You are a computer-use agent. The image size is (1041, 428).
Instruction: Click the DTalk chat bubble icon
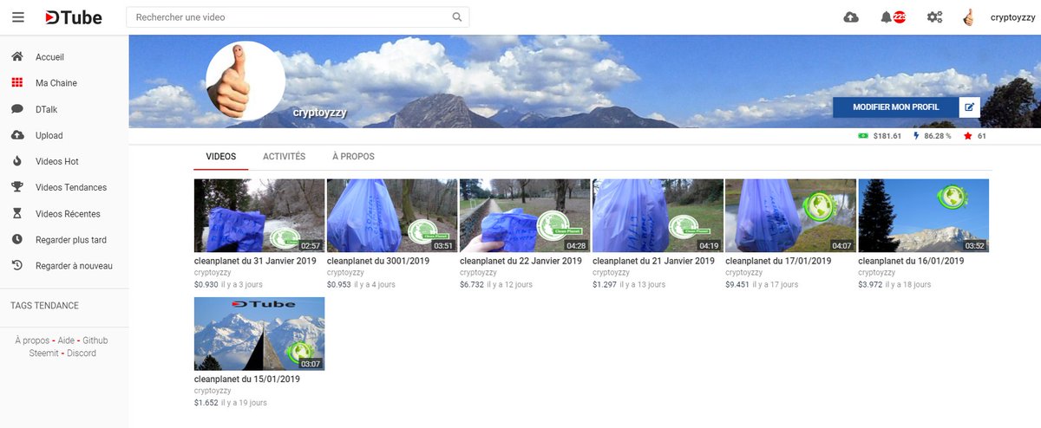[x=17, y=109]
